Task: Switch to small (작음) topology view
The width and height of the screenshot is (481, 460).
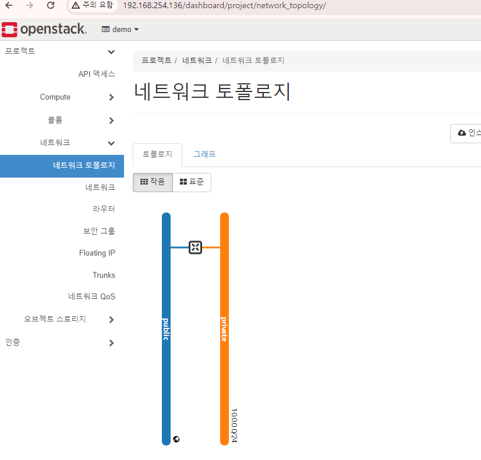Action: click(153, 182)
